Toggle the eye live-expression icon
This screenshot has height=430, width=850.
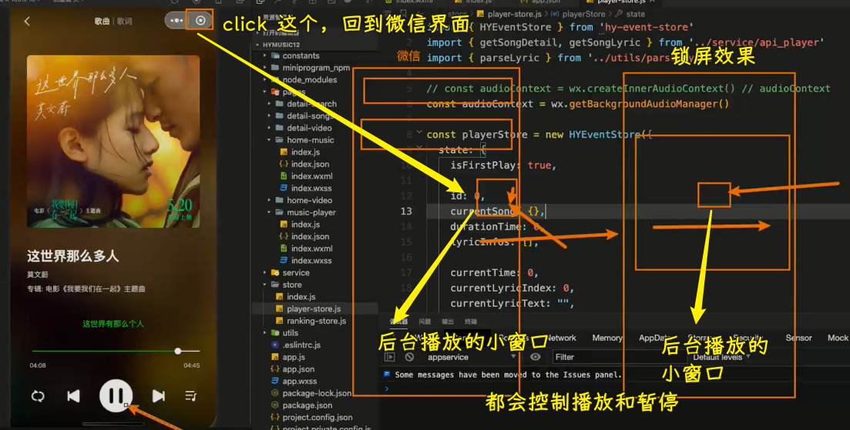click(x=536, y=357)
